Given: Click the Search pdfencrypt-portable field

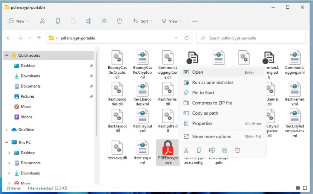Looking at the screenshot, I should coord(251,38).
